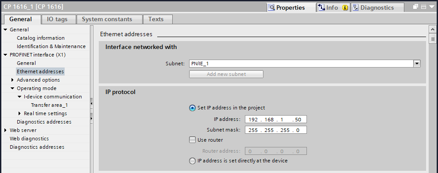Click the Add new subnet button
The width and height of the screenshot is (438, 173).
point(226,74)
